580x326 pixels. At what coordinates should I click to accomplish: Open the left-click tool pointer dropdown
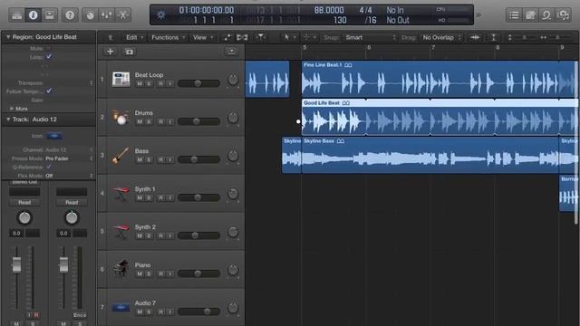click(x=290, y=37)
